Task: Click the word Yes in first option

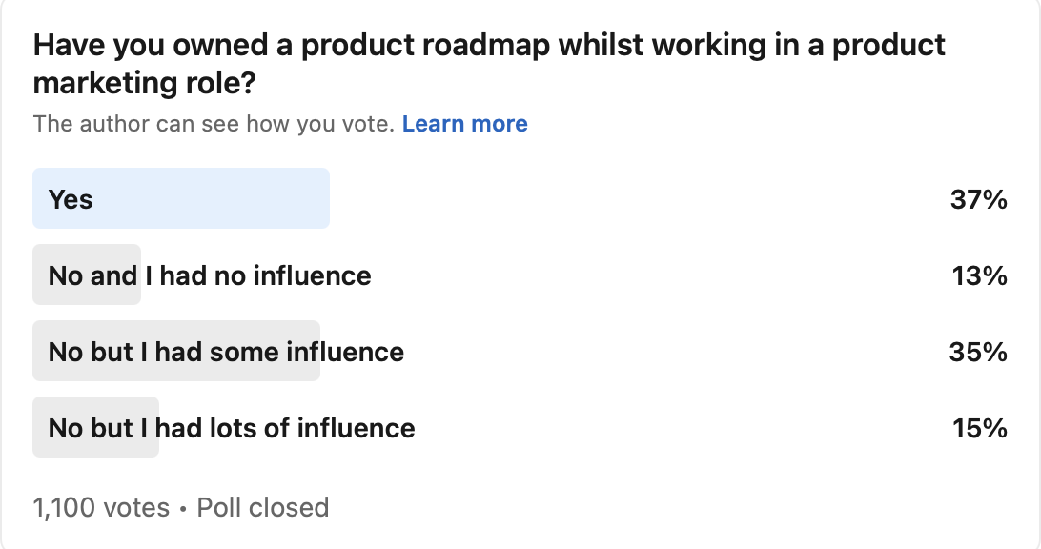Action: (x=71, y=199)
